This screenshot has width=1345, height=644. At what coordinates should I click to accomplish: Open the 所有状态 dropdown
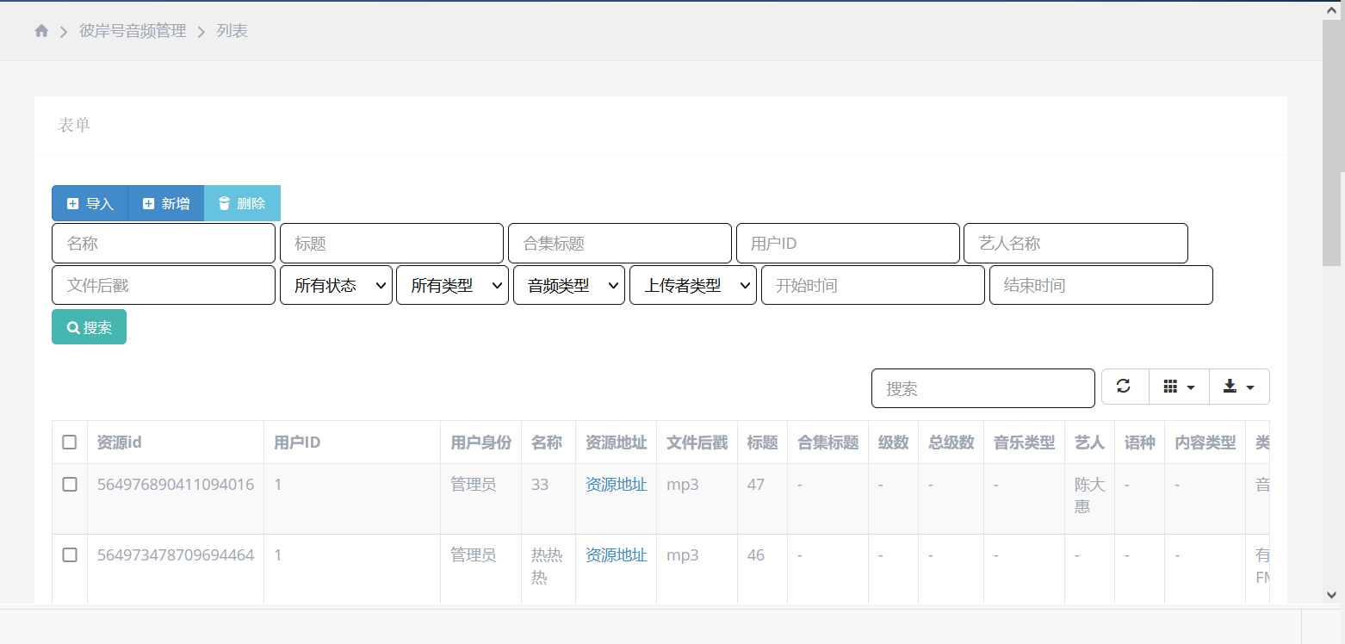(x=336, y=285)
